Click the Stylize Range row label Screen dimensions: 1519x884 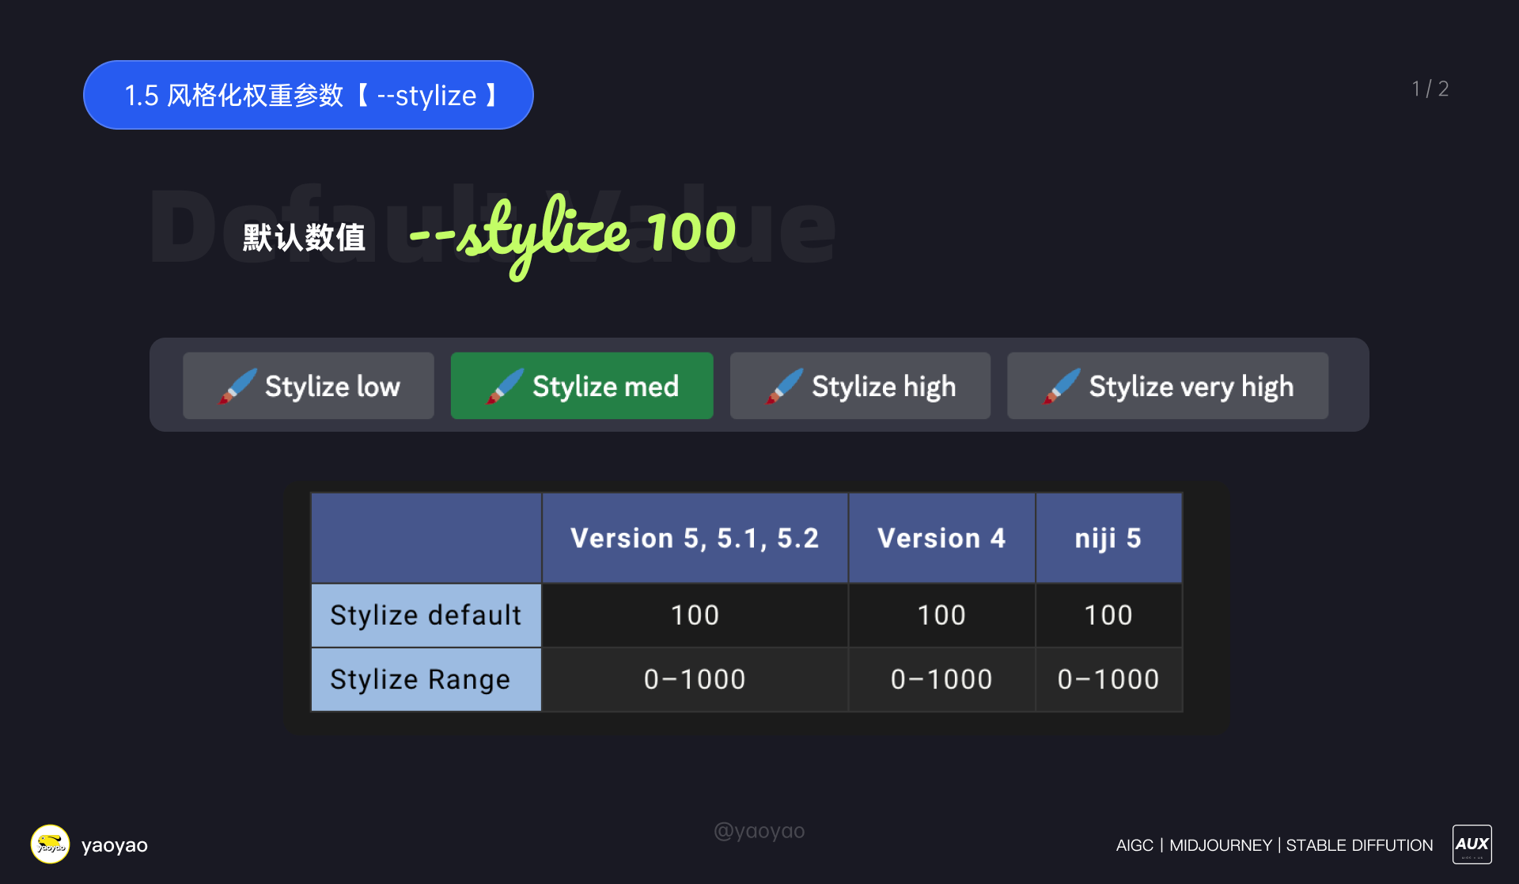(426, 679)
